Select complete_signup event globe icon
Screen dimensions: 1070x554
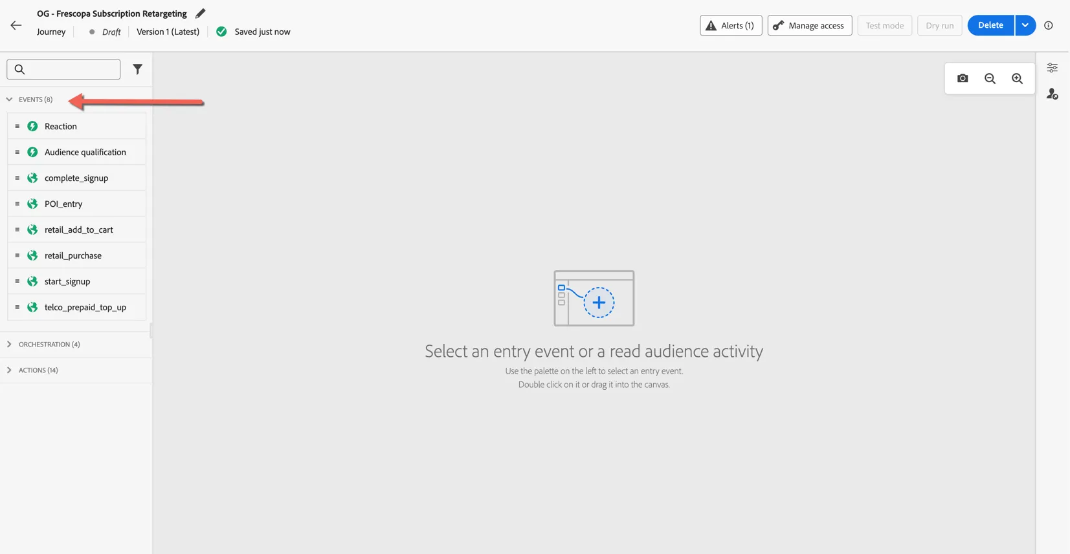tap(32, 178)
